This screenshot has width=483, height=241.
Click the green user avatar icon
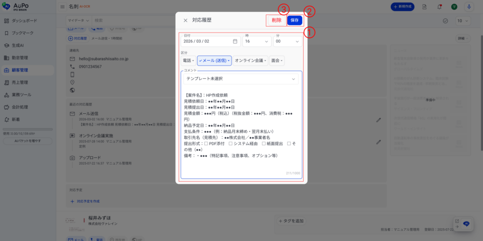click(454, 7)
